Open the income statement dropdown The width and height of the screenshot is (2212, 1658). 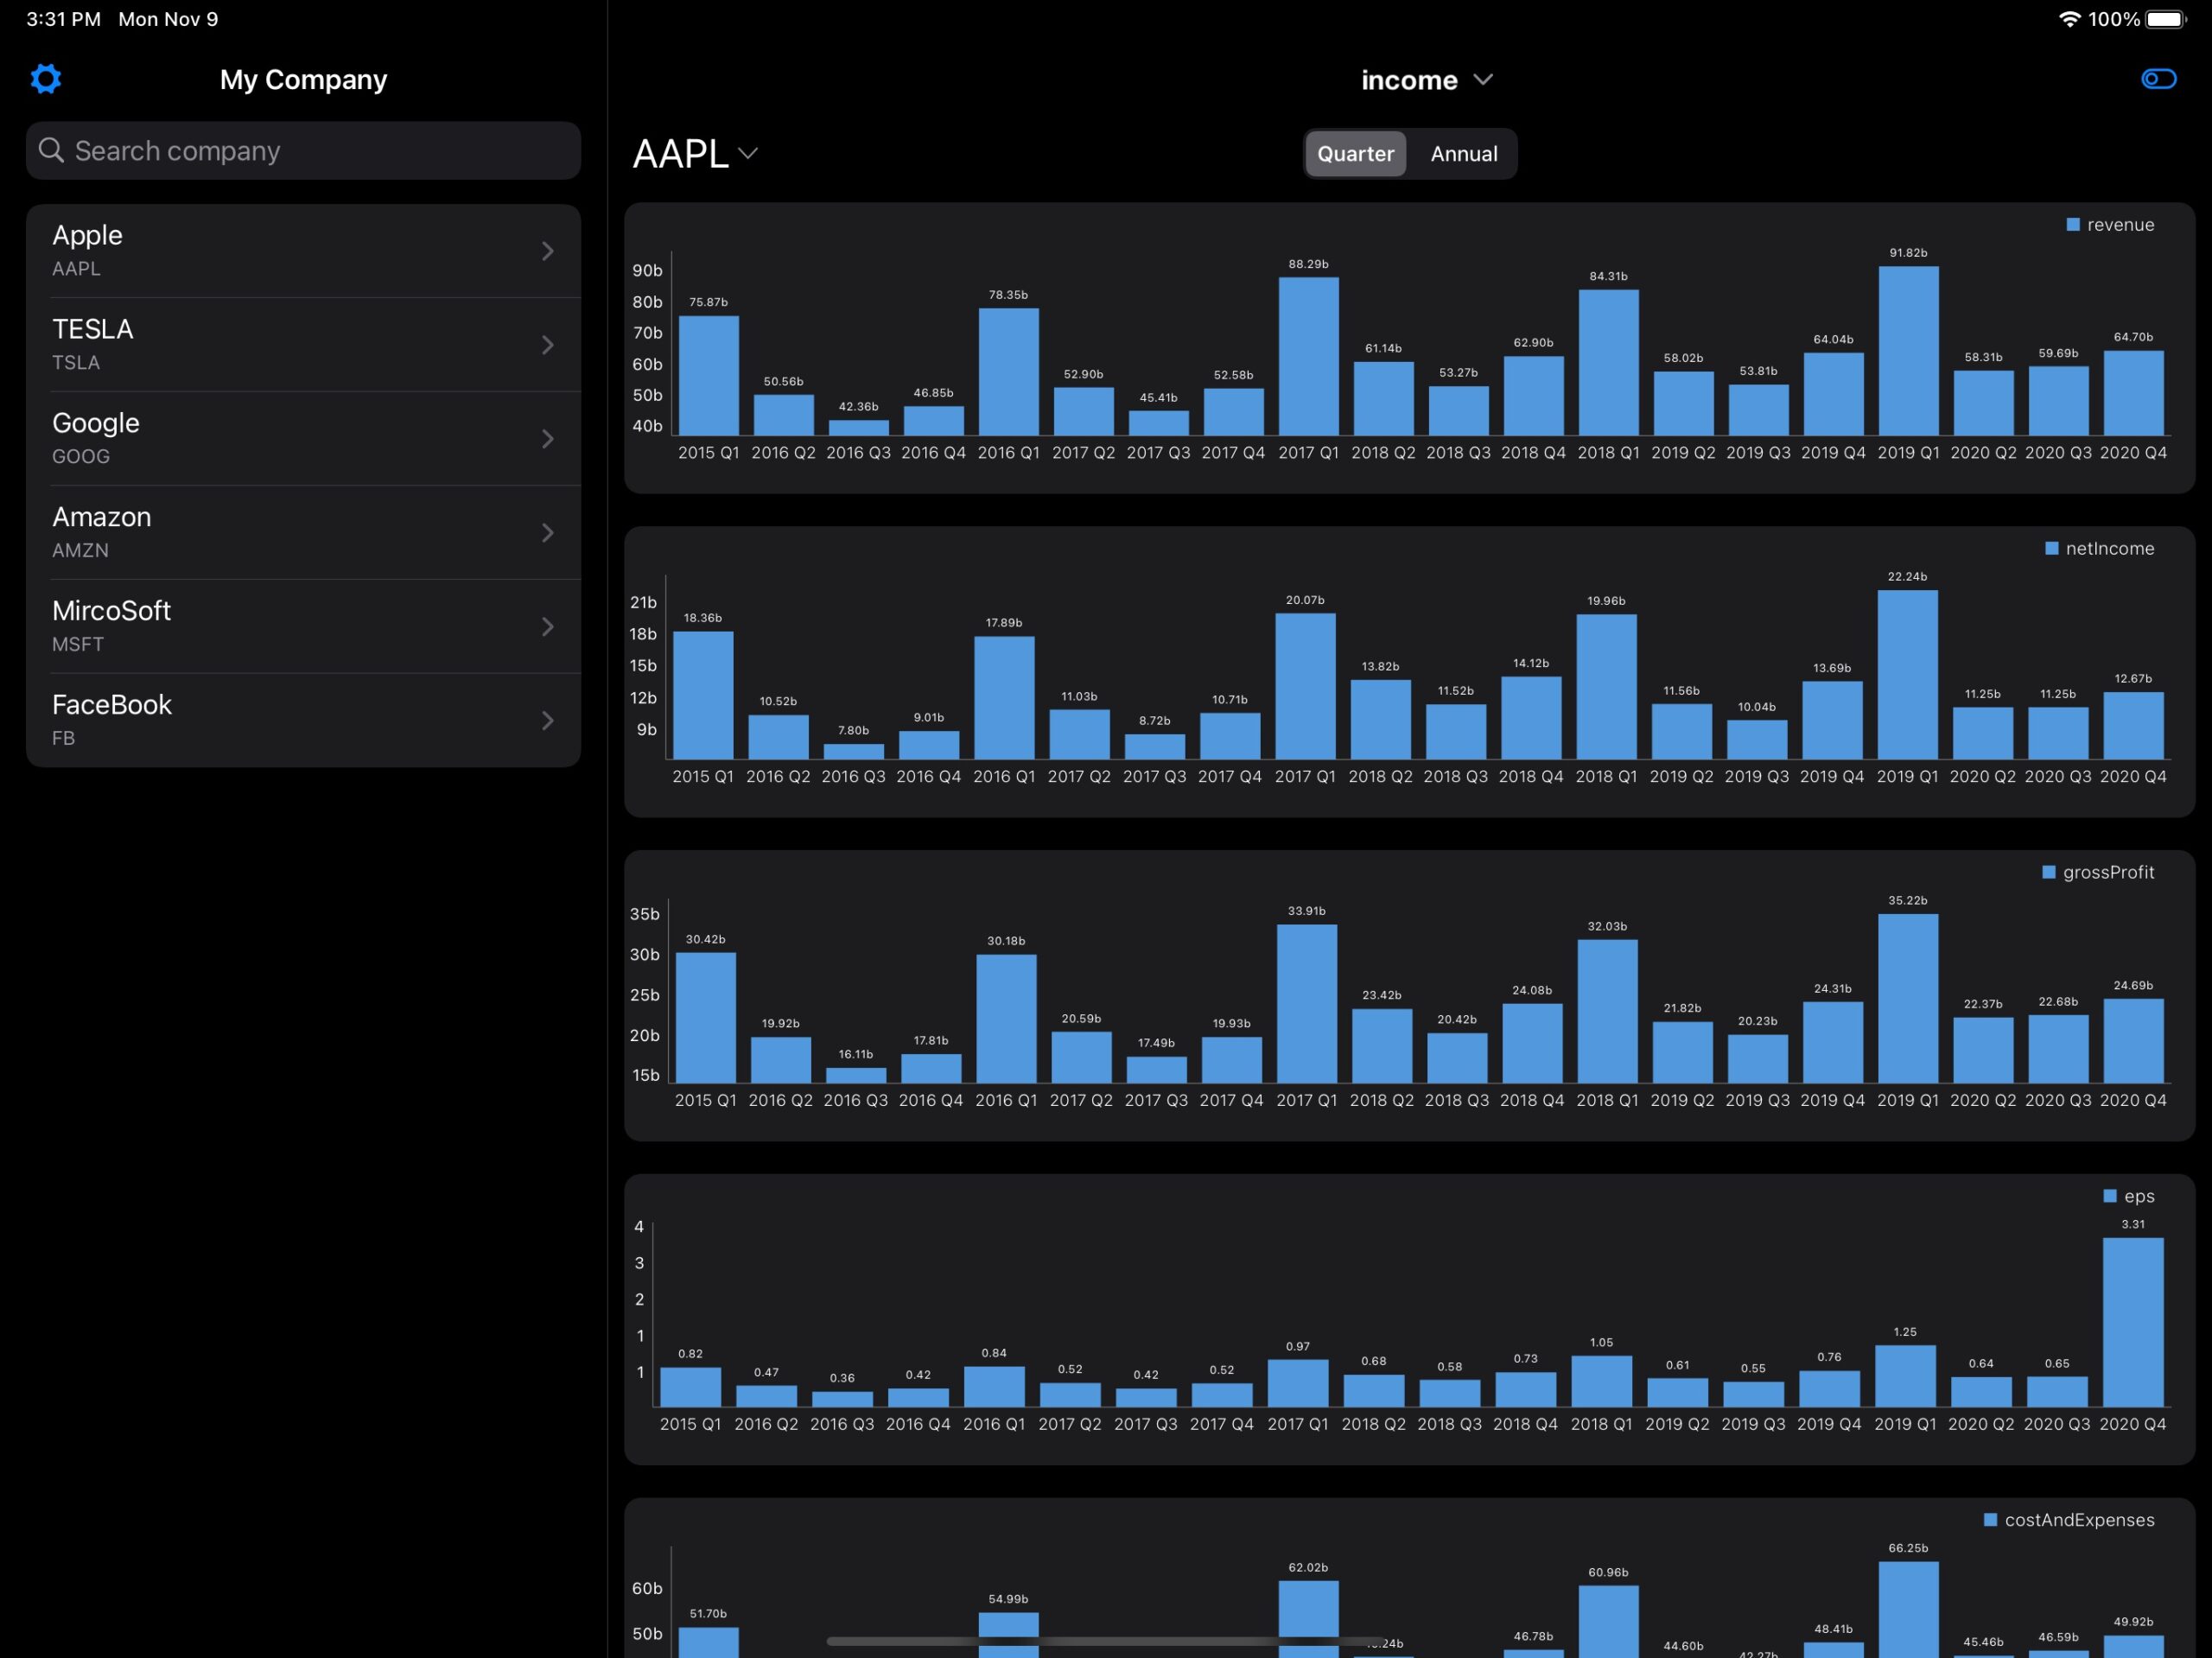[1427, 80]
